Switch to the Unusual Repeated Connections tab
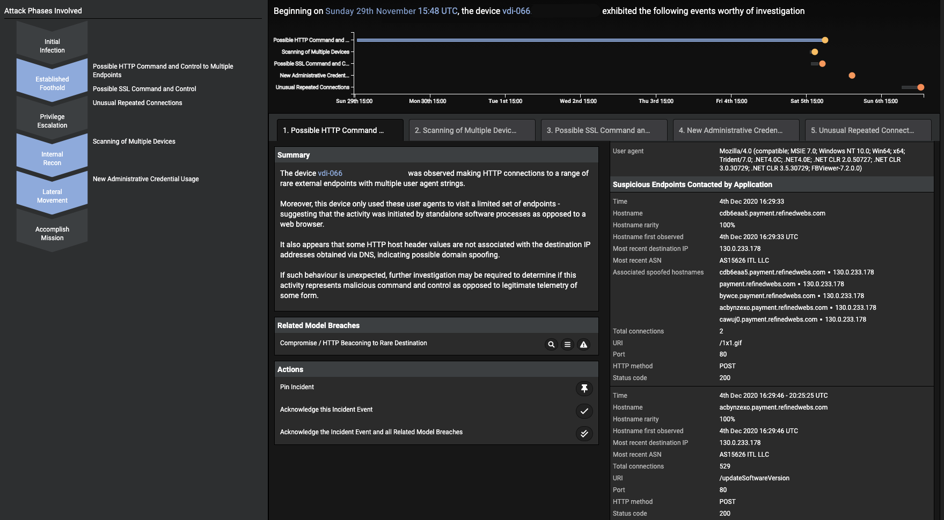 [868, 130]
